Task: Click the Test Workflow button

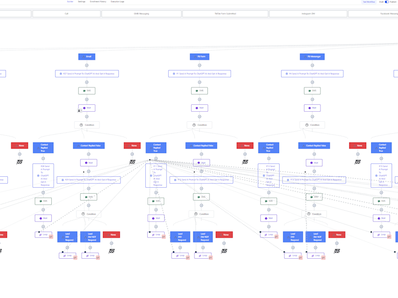Action: pyautogui.click(x=369, y=2)
